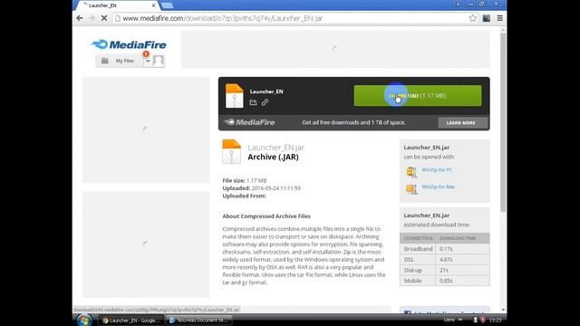Screen dimensions: 580x326
Task: Click the Chrome user profile button in title bar
Action: tap(458, 4)
